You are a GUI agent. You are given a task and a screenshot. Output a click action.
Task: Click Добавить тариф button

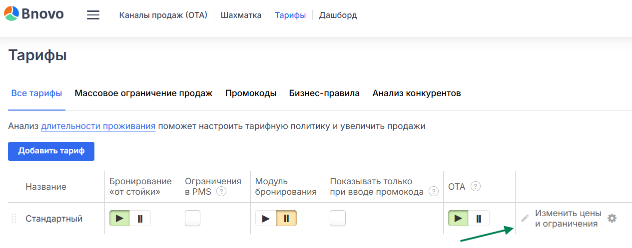click(51, 151)
